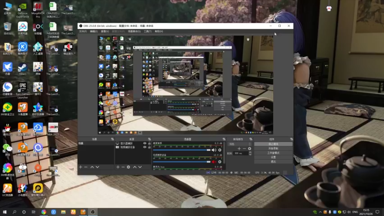Click the Exit button in the Controls panel
The image size is (384, 216).
273,162
